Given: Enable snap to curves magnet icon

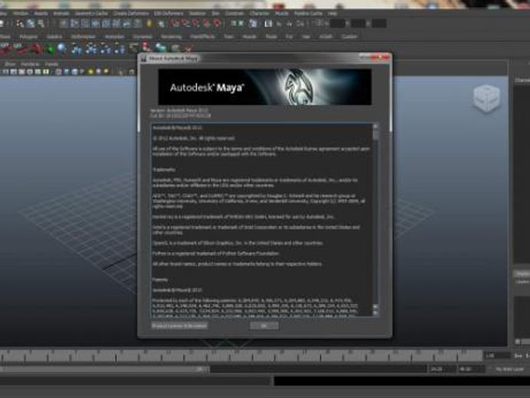Looking at the screenshot, I should tap(185, 23).
